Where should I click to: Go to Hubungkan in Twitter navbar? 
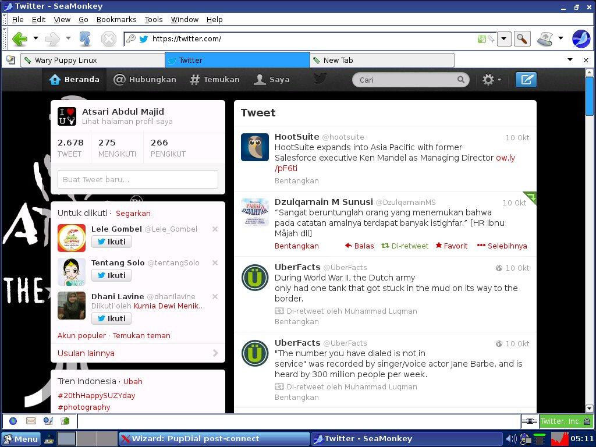click(x=145, y=79)
